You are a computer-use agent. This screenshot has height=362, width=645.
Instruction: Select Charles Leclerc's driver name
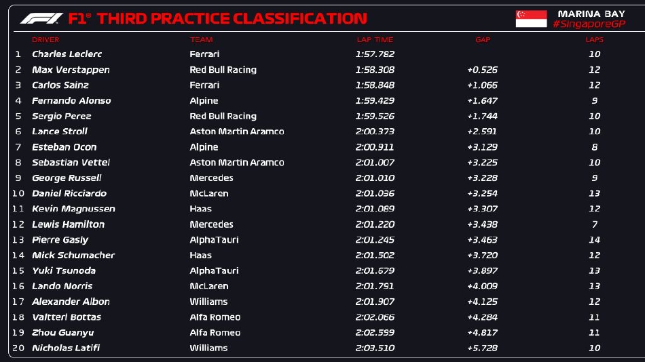click(67, 54)
